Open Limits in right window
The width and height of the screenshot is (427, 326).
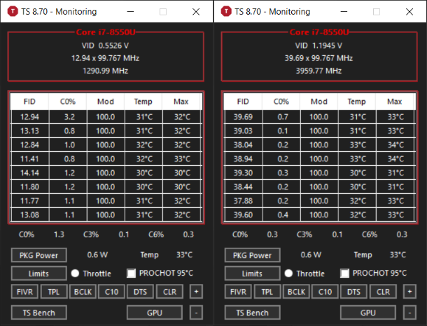(x=253, y=274)
